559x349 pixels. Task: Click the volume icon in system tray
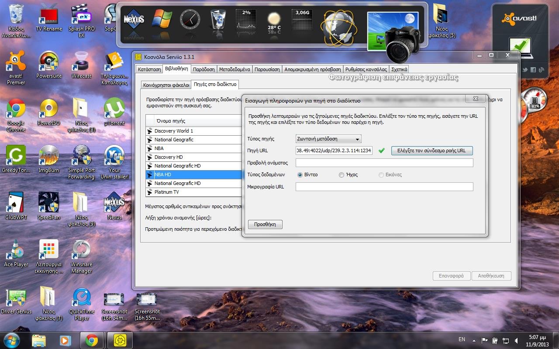point(517,340)
